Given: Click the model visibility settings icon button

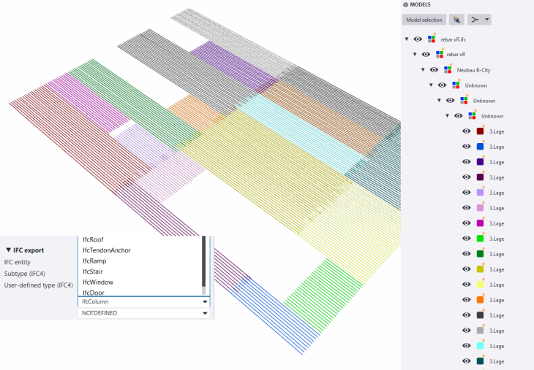Looking at the screenshot, I should pyautogui.click(x=456, y=20).
